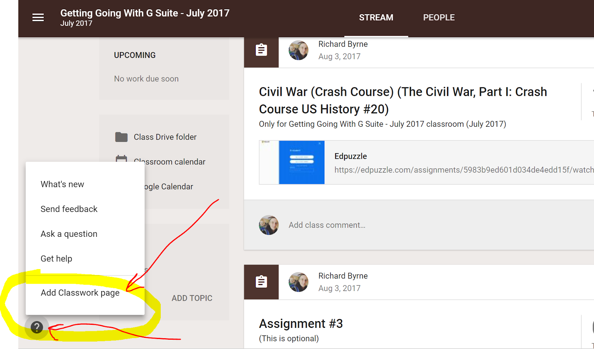Switch to the STREAM tab
594x349 pixels.
point(376,17)
